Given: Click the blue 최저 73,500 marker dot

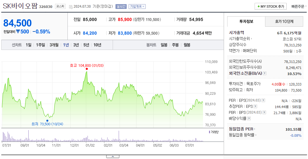Looking at the screenshot, I should (47, 121).
